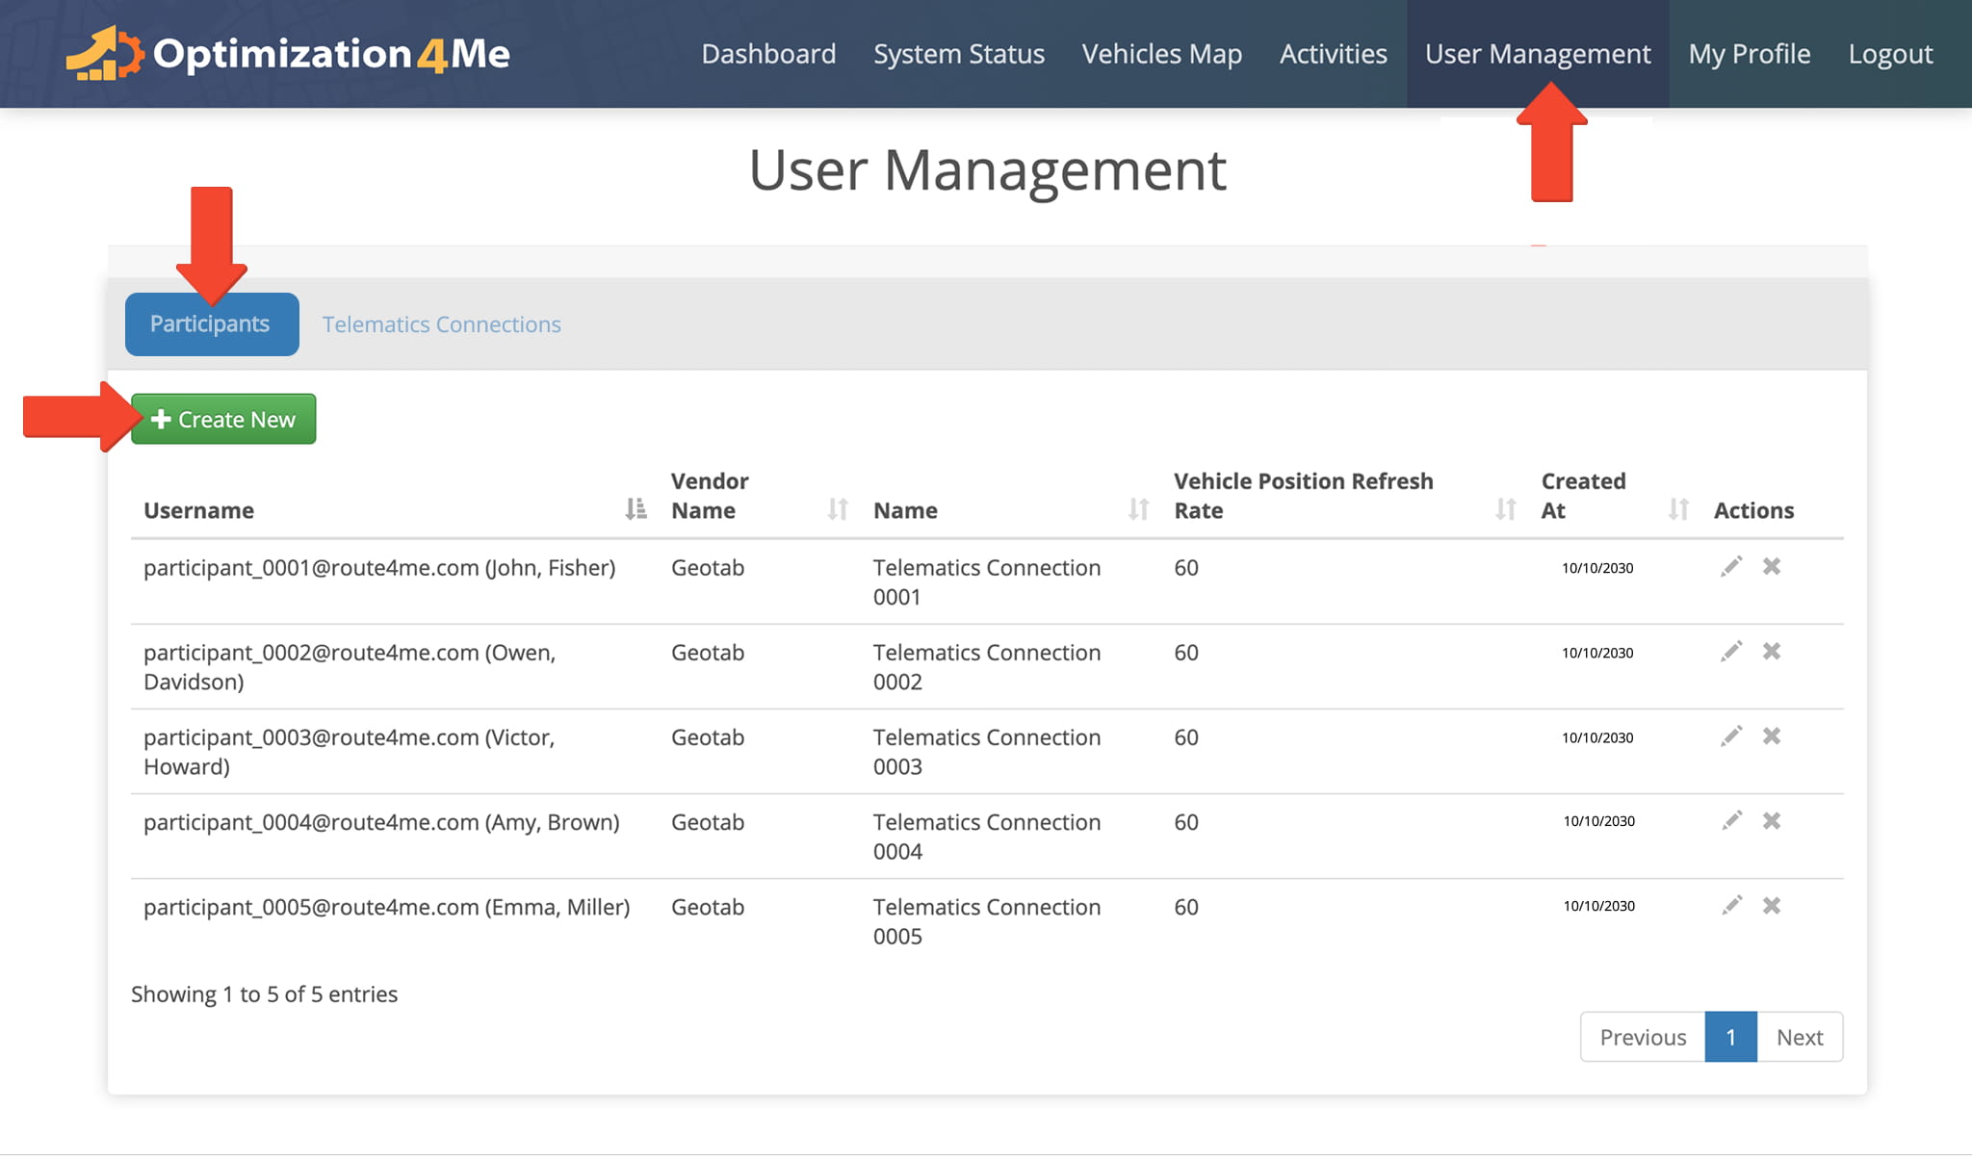
Task: Select User Management in navigation bar
Action: [x=1538, y=54]
